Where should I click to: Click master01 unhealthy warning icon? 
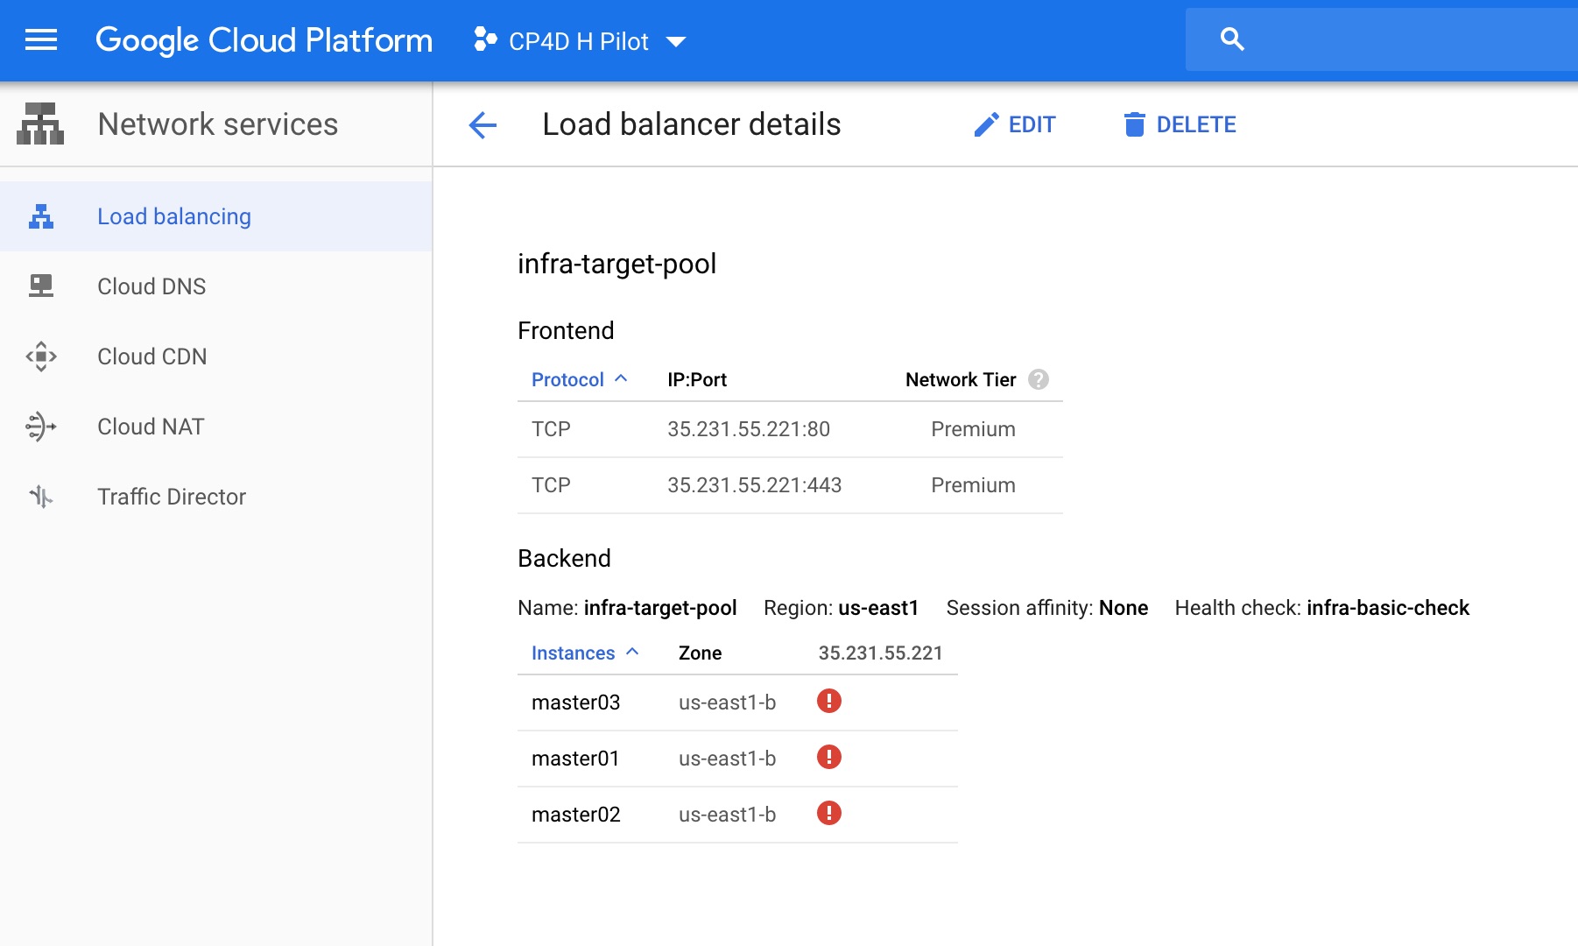coord(829,757)
